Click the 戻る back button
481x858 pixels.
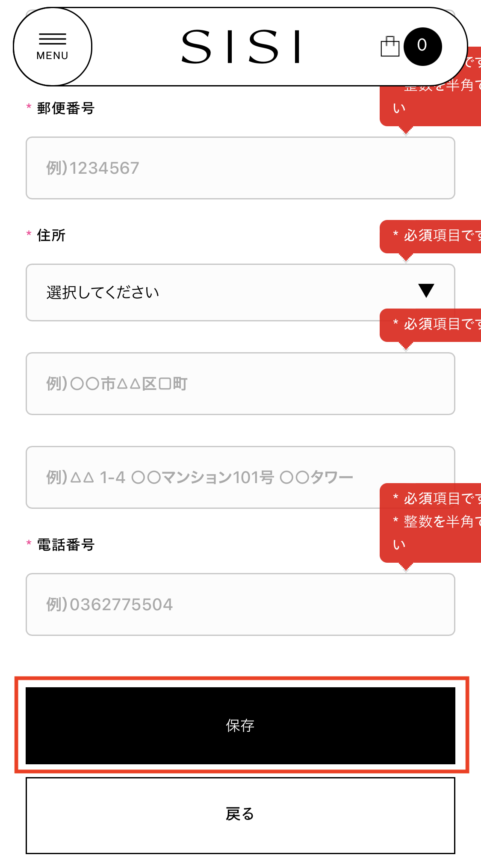pos(240,815)
